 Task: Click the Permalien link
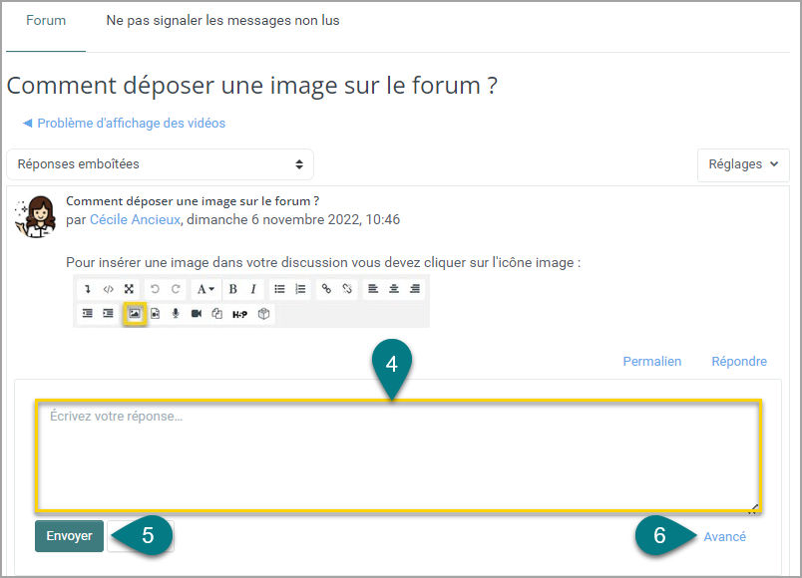(652, 362)
